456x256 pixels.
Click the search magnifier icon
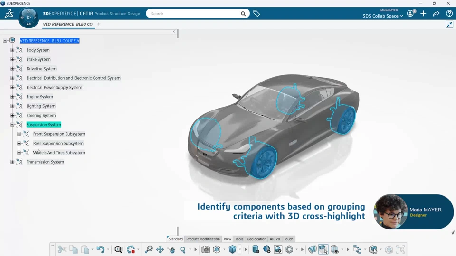pyautogui.click(x=243, y=14)
